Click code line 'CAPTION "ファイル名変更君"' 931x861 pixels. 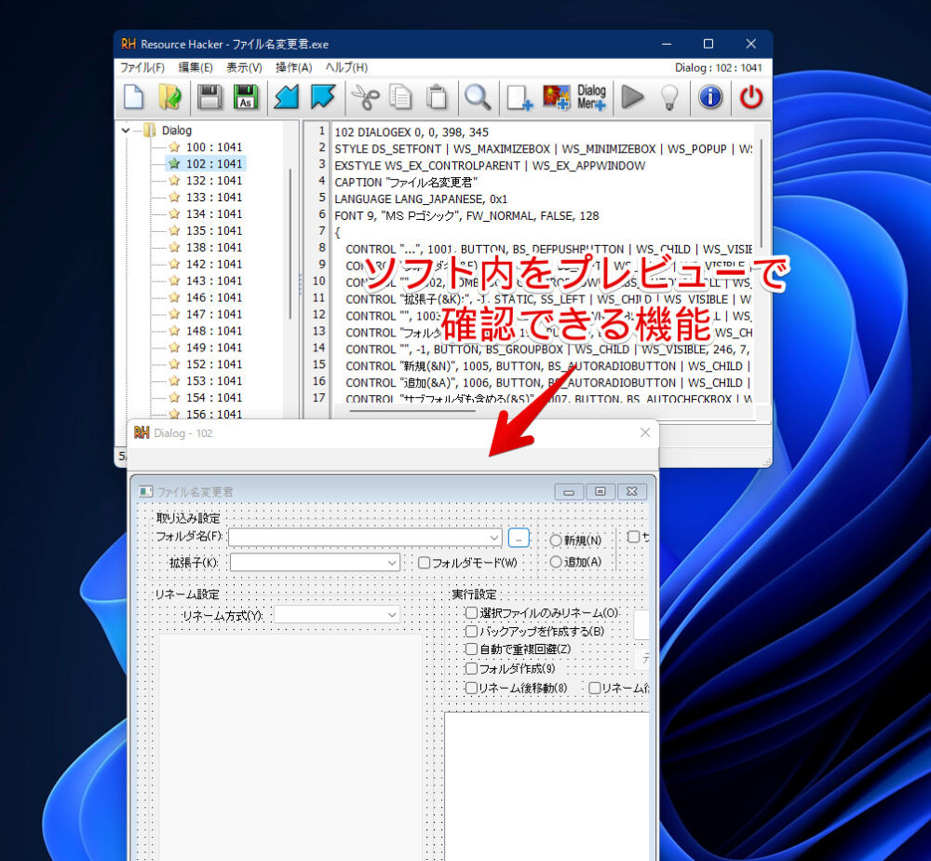point(406,183)
